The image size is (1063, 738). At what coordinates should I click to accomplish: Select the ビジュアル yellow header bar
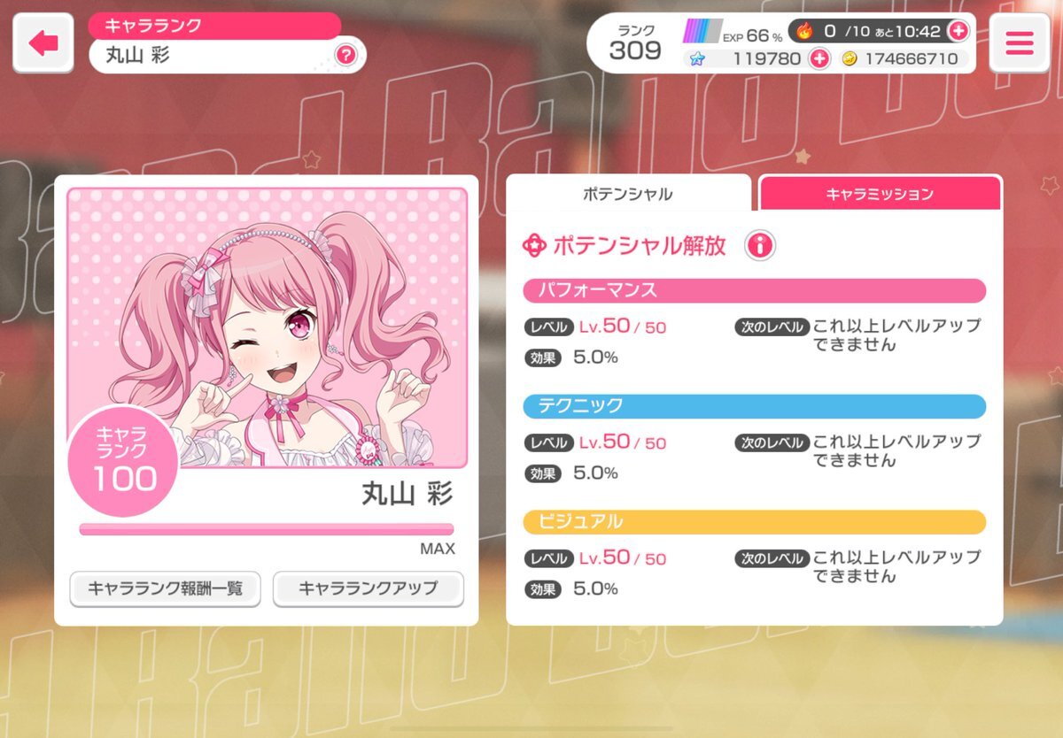point(754,522)
